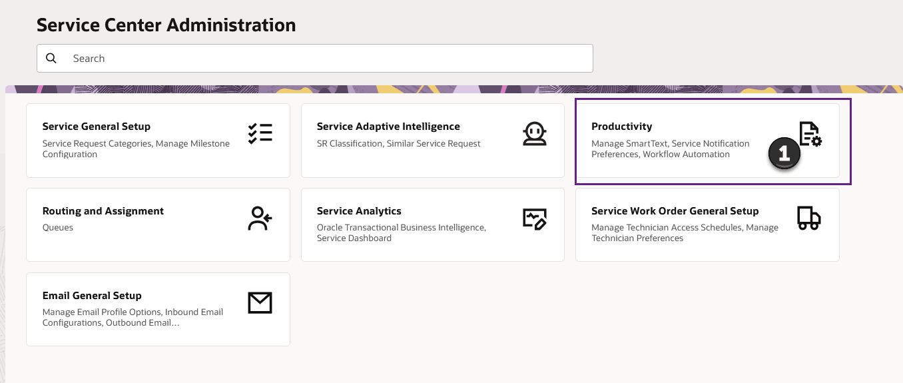Open the Service General Setup title

click(97, 127)
